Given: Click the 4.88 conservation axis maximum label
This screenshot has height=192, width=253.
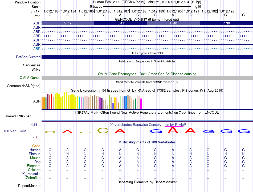Looking at the screenshot, I should click(34, 124).
